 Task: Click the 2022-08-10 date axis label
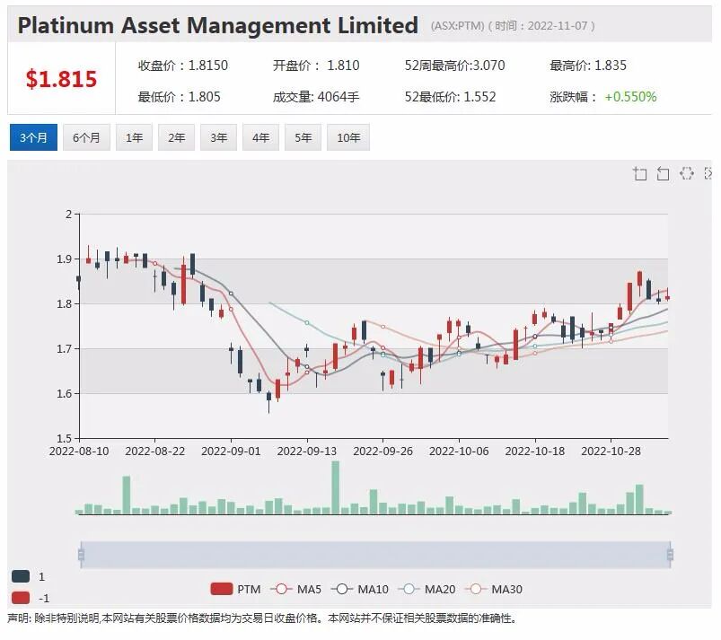[x=79, y=451]
